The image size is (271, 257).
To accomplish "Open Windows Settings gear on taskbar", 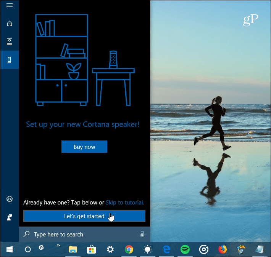I will 110,249.
